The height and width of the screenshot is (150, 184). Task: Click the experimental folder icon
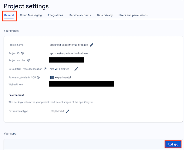[52, 78]
